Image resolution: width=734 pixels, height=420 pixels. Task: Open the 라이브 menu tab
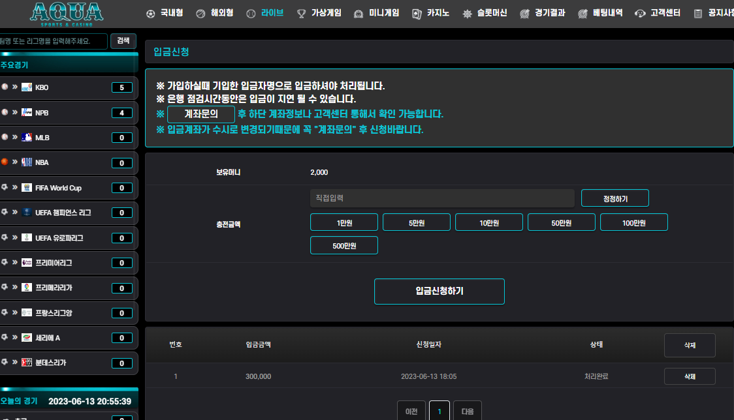pyautogui.click(x=272, y=12)
